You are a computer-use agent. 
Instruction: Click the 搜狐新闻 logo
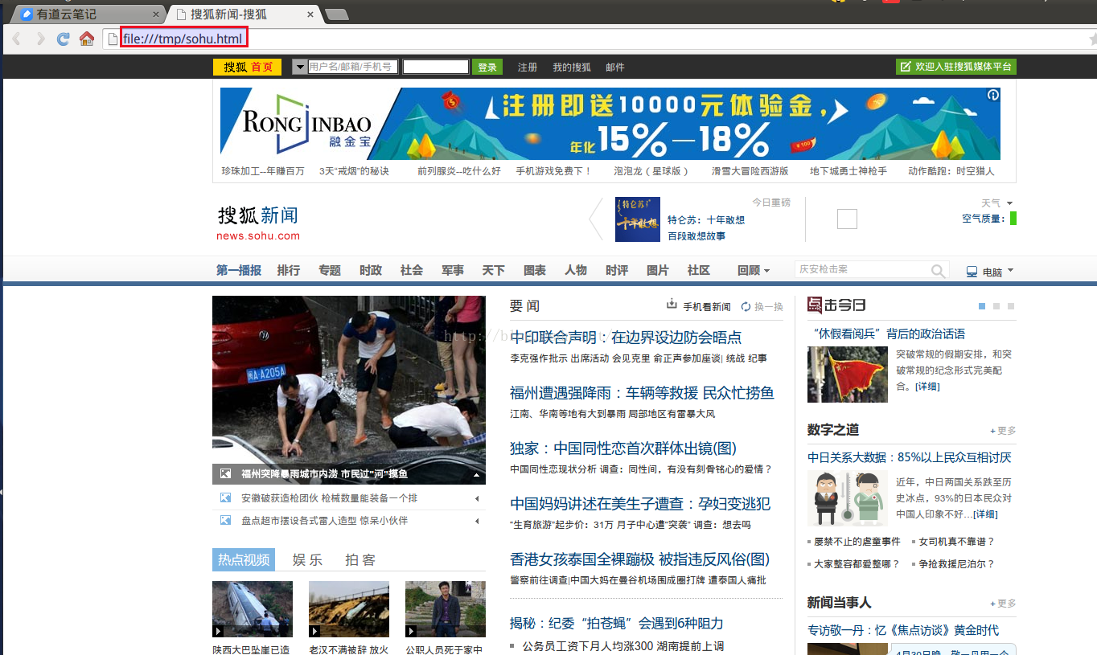point(258,223)
